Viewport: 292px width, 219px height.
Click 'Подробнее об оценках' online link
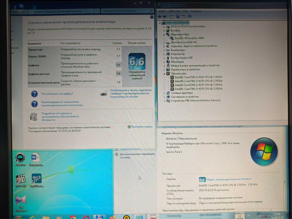[60, 117]
